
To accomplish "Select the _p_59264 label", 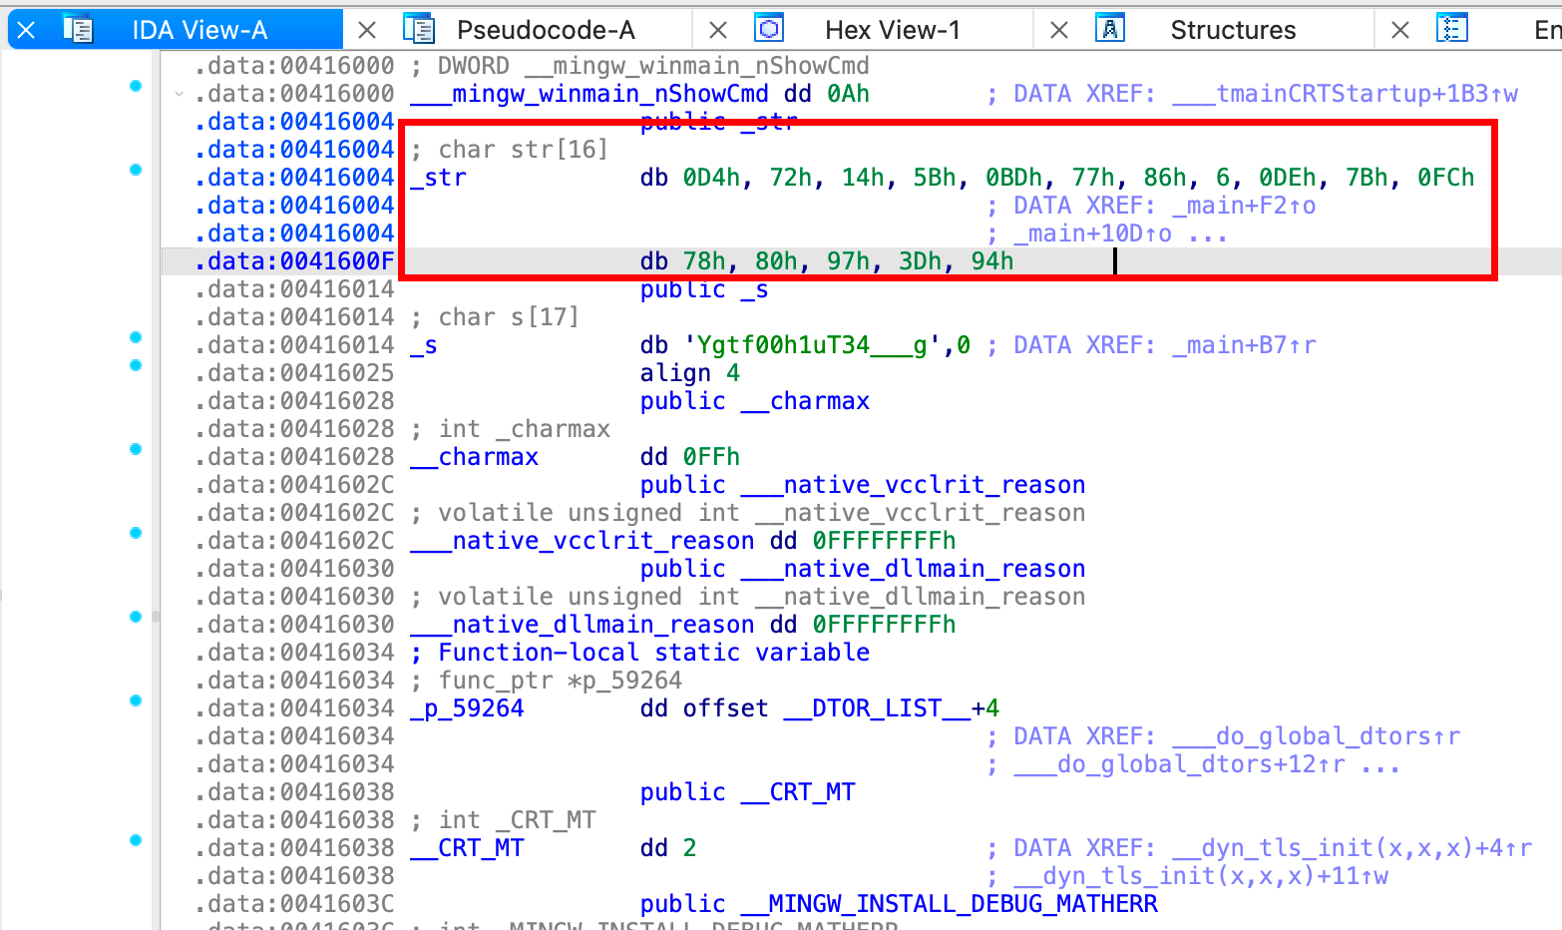I will [x=467, y=708].
